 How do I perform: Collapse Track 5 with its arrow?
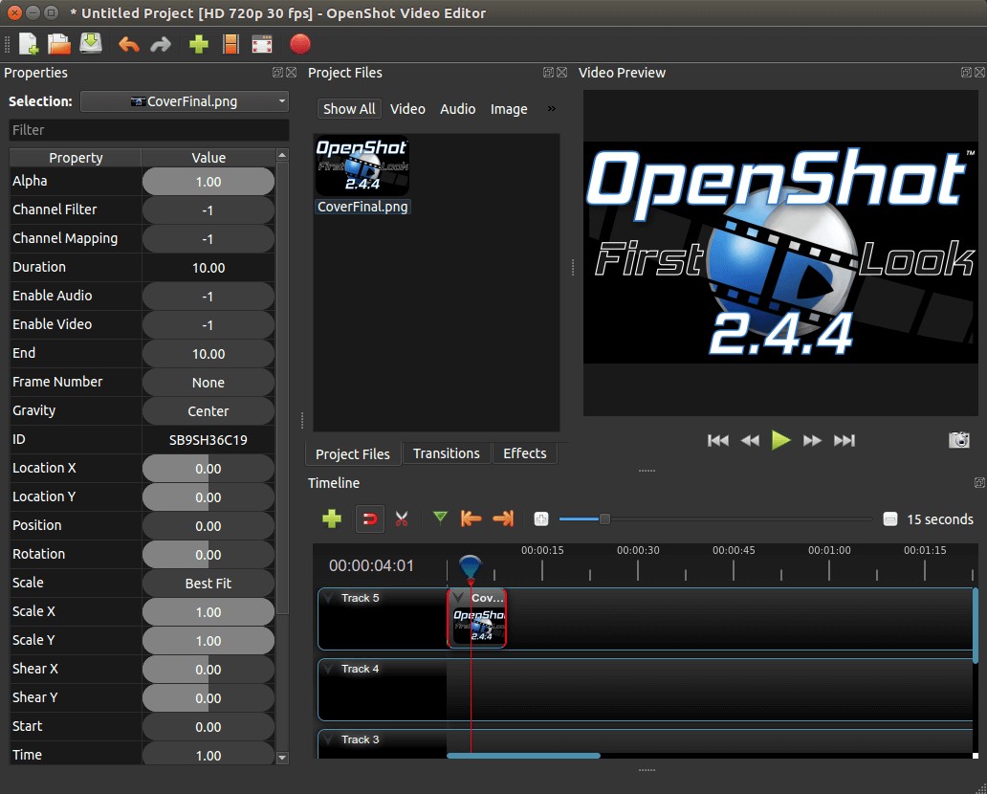point(330,597)
